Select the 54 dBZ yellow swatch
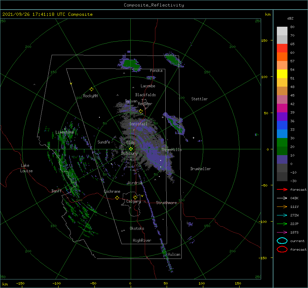The width and height of the screenshot is (308, 288). (282, 74)
